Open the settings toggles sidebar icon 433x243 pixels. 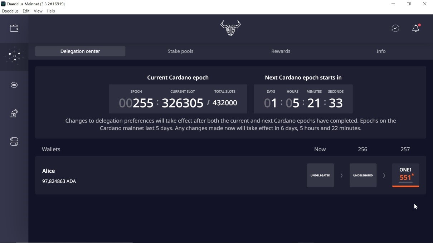(14, 142)
